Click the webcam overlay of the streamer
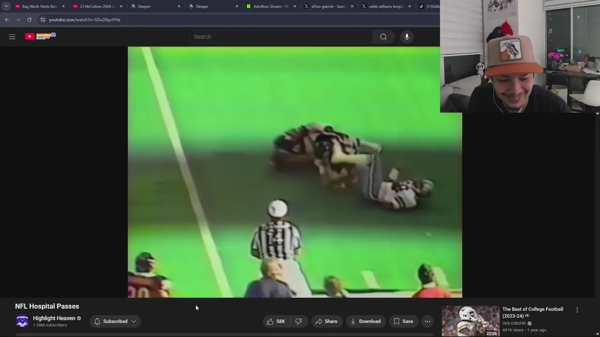 [520, 56]
